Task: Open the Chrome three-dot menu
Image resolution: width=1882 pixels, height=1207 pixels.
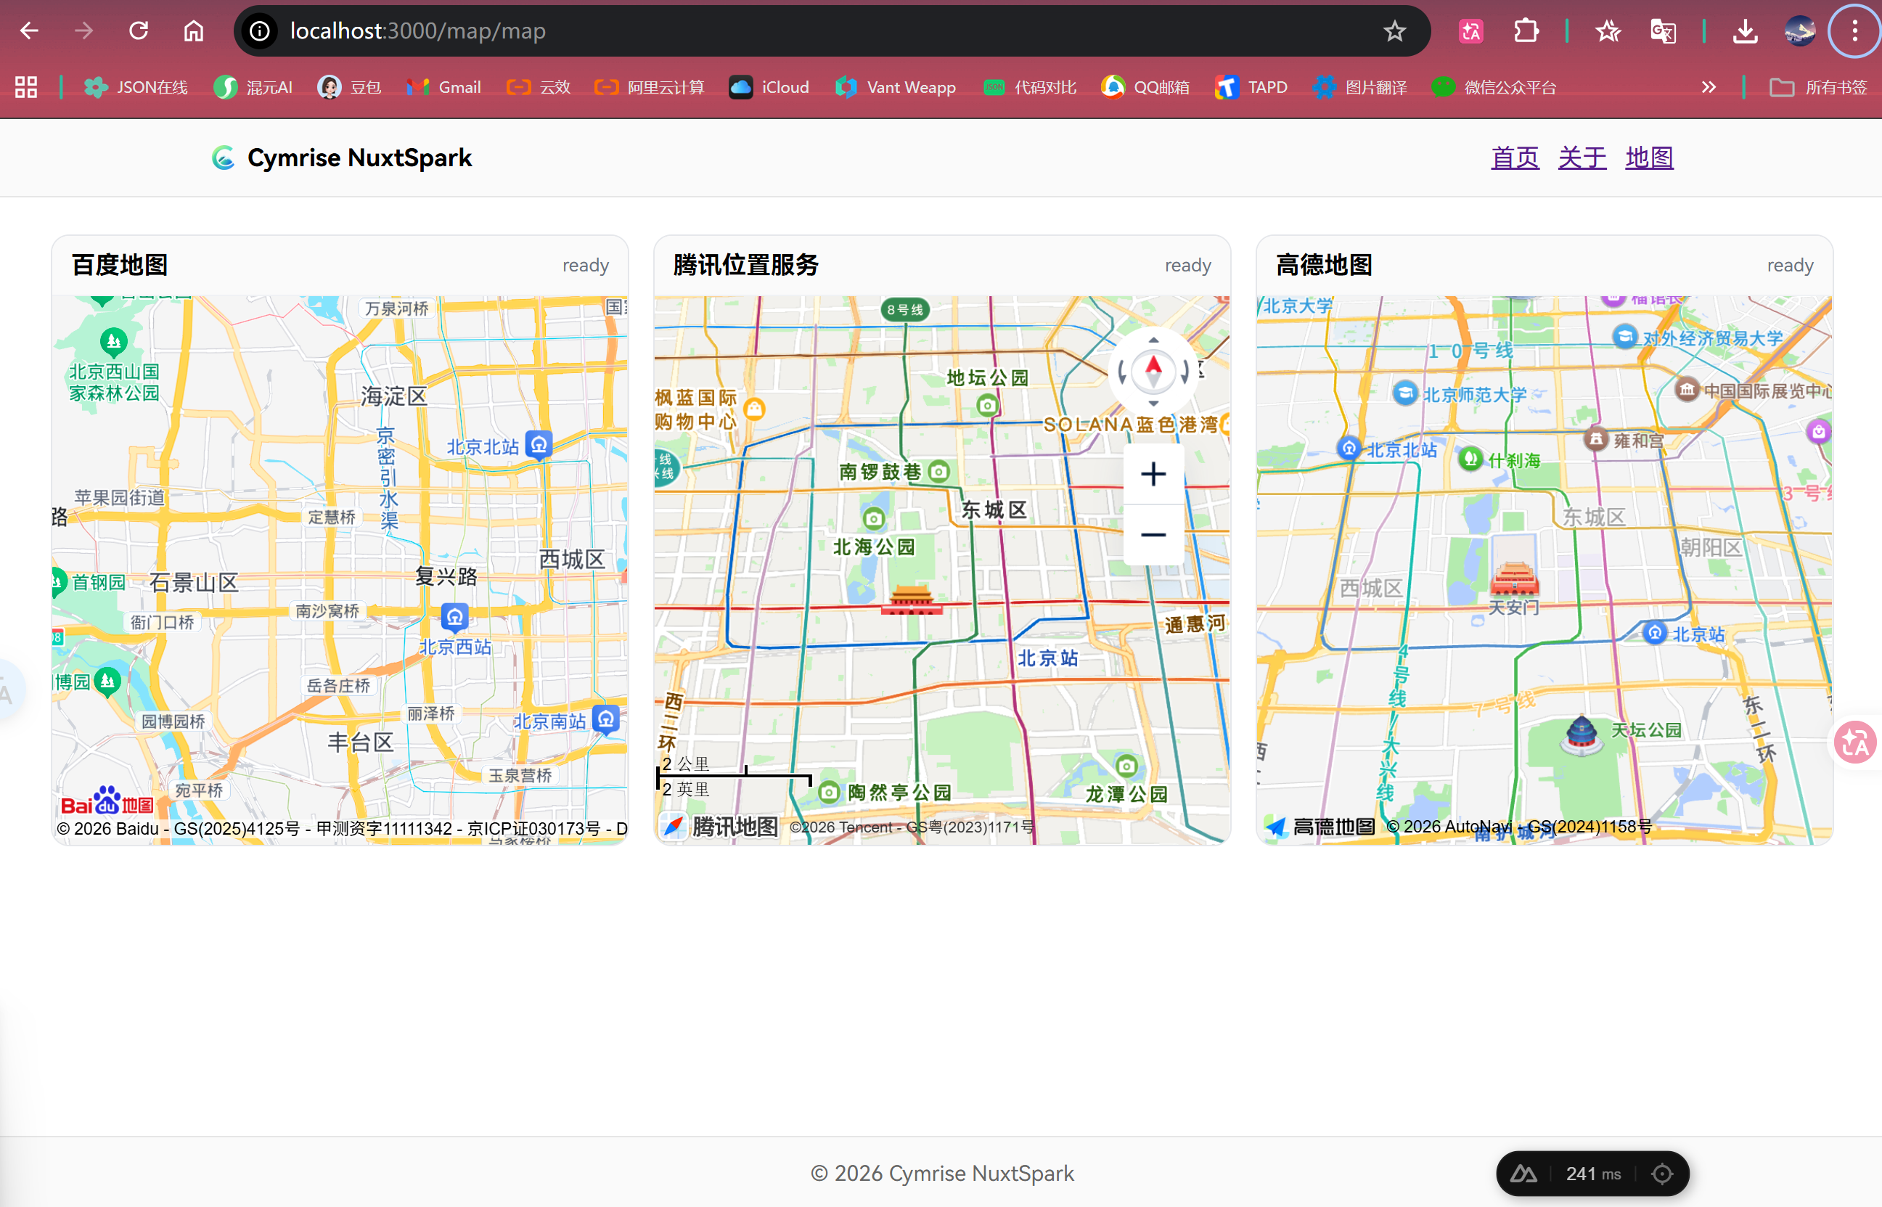Action: click(x=1854, y=31)
